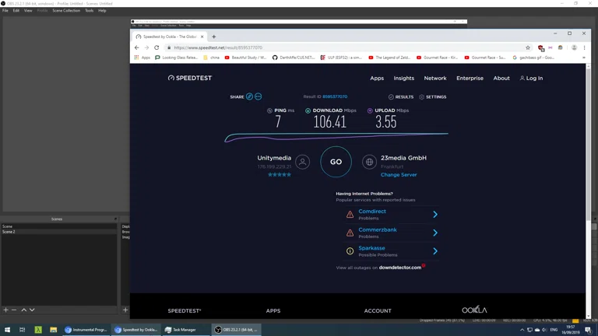This screenshot has height=336, width=598.
Task: Expand the Commerzbank problems chevron
Action: tap(435, 233)
